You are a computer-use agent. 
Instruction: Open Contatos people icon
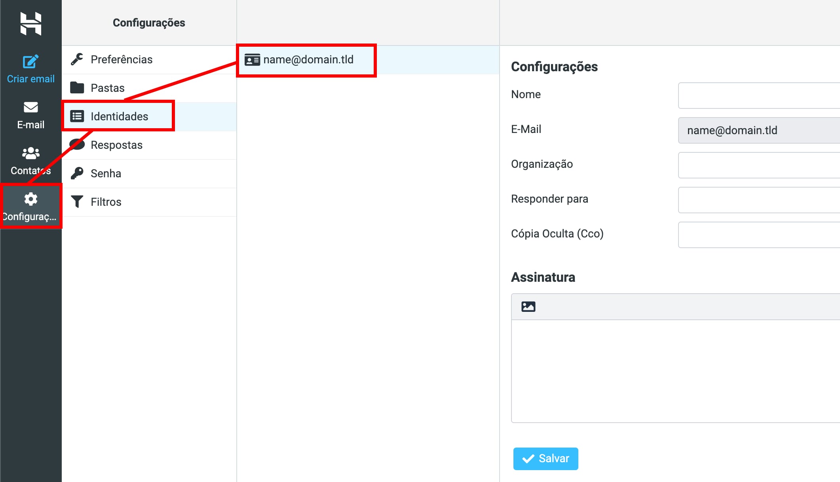[31, 153]
